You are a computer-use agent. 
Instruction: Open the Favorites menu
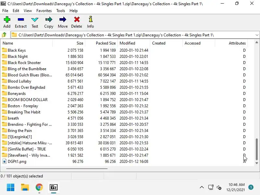click(44, 11)
